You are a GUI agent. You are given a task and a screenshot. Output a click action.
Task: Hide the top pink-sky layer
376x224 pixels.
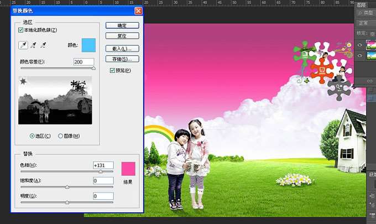coord(360,45)
